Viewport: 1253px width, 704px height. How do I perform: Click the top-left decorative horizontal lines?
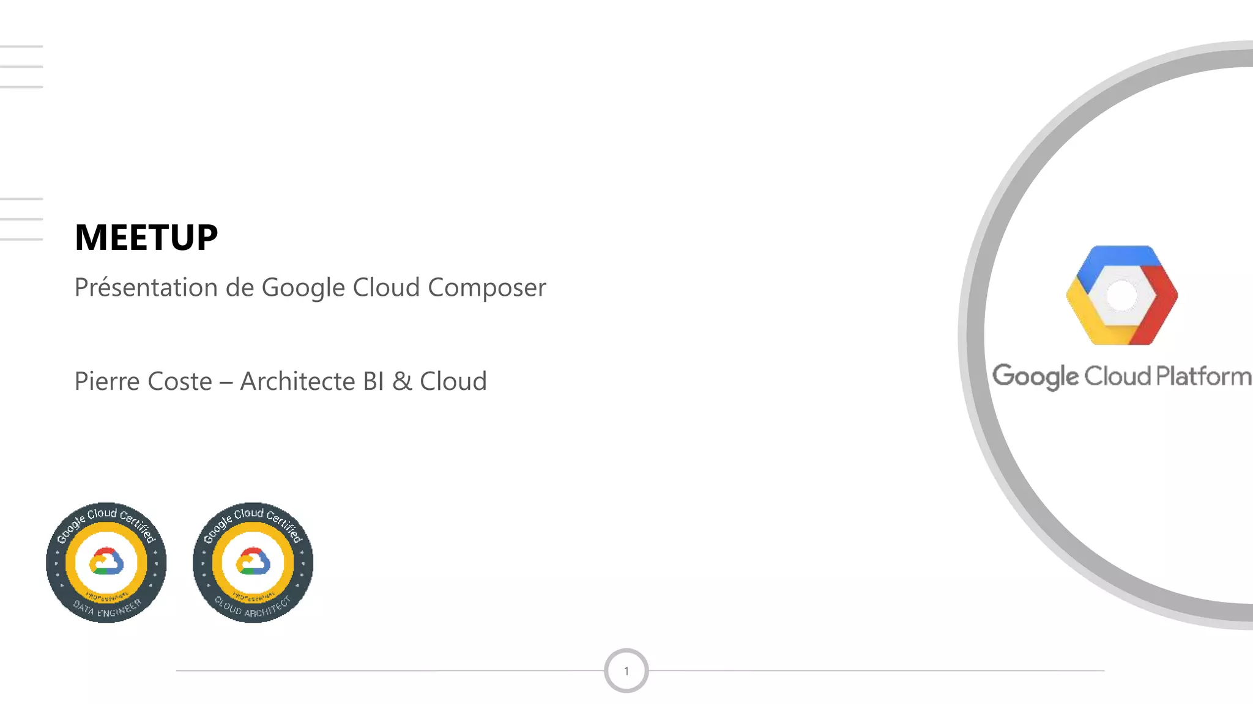click(21, 66)
